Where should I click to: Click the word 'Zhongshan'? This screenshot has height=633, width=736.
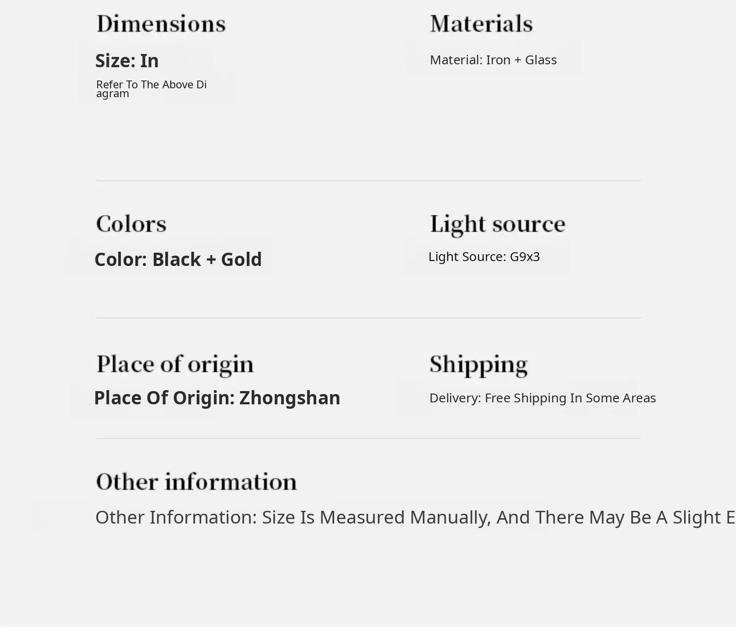tap(289, 397)
